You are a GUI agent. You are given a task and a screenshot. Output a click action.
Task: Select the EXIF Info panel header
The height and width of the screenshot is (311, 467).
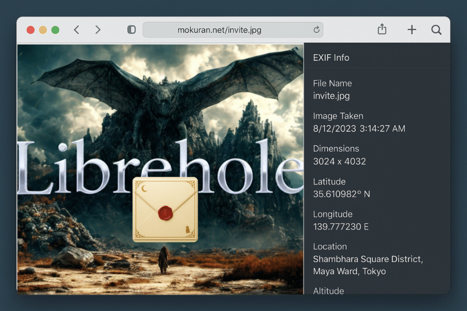pyautogui.click(x=331, y=58)
